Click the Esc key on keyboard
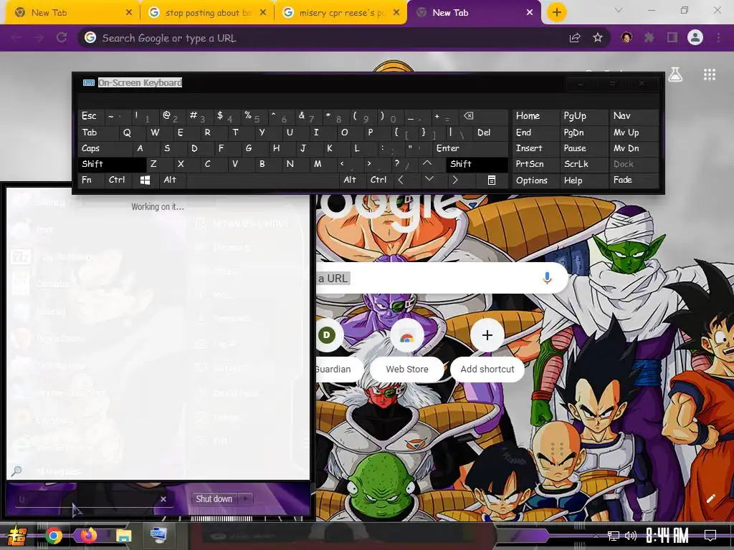 pyautogui.click(x=91, y=116)
